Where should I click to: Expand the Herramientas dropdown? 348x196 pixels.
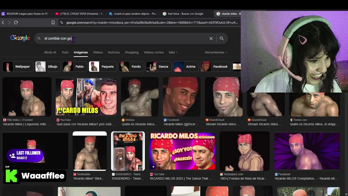tap(216, 52)
